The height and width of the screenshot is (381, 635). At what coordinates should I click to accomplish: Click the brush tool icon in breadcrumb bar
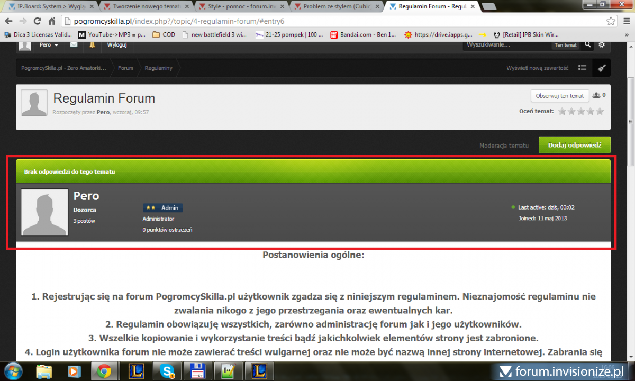click(x=602, y=68)
